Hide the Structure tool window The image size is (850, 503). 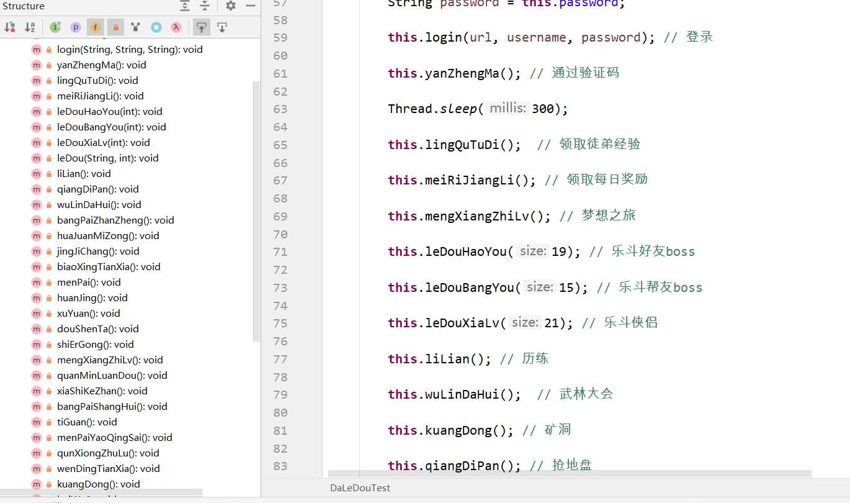coord(251,6)
